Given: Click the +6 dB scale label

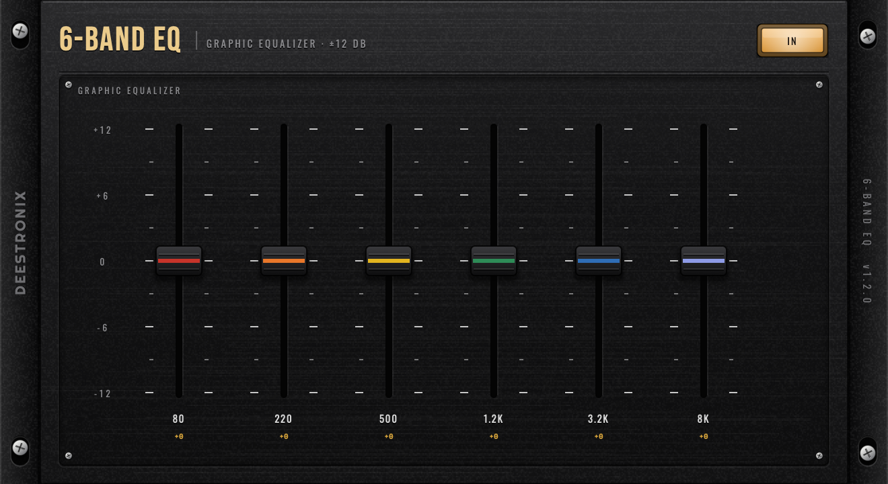Looking at the screenshot, I should (102, 196).
